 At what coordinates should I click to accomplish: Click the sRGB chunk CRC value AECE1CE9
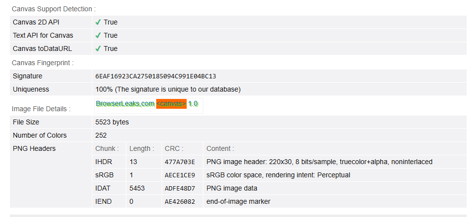click(180, 175)
